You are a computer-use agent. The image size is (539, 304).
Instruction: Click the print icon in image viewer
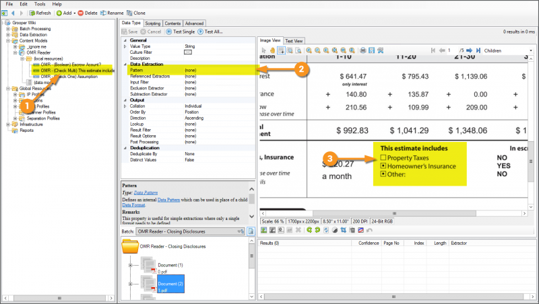(x=362, y=50)
